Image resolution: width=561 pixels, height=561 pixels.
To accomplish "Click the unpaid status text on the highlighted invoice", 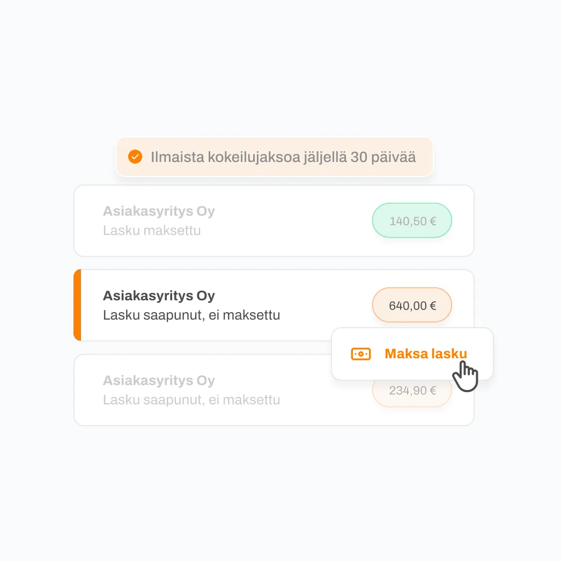I will tap(191, 315).
